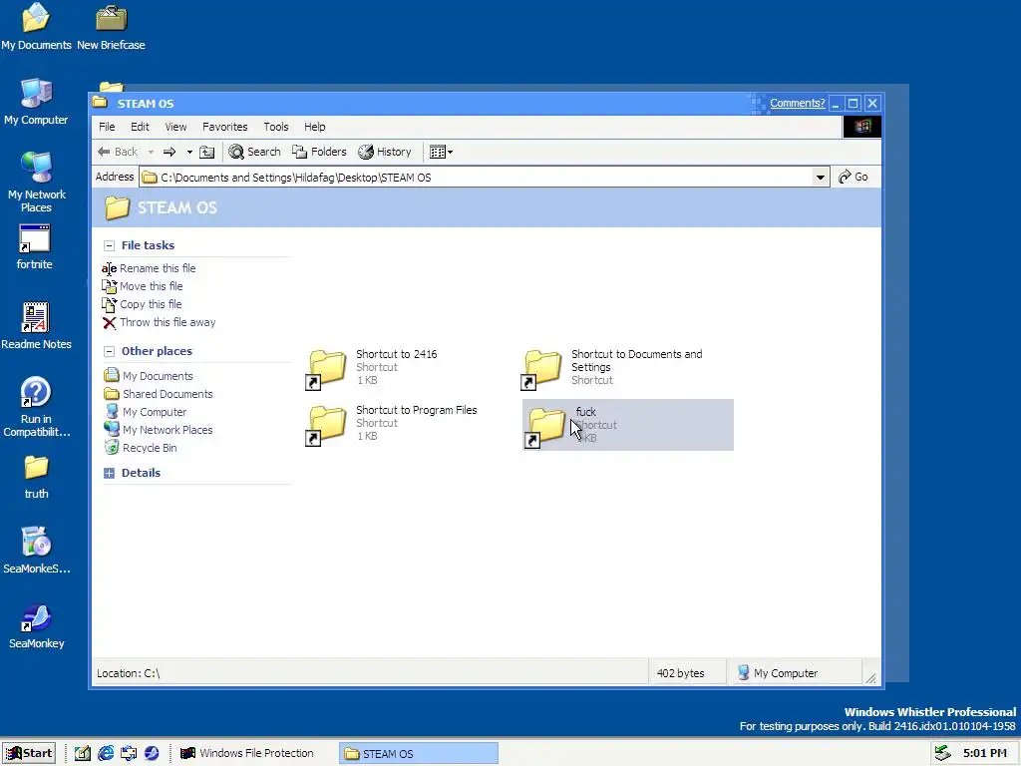Select SeaMonkey Setup installer desktop icon

(x=36, y=551)
